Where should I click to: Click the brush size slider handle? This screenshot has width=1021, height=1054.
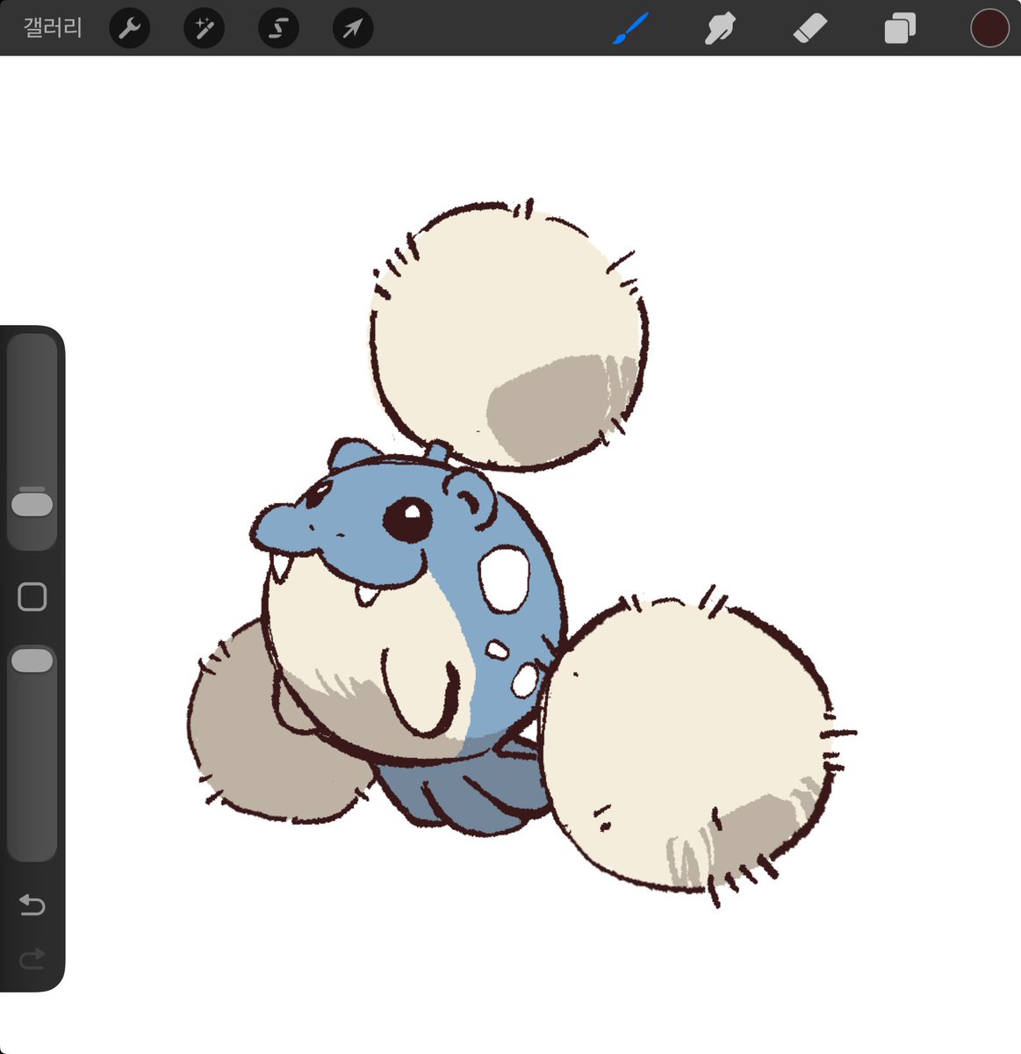(x=32, y=504)
